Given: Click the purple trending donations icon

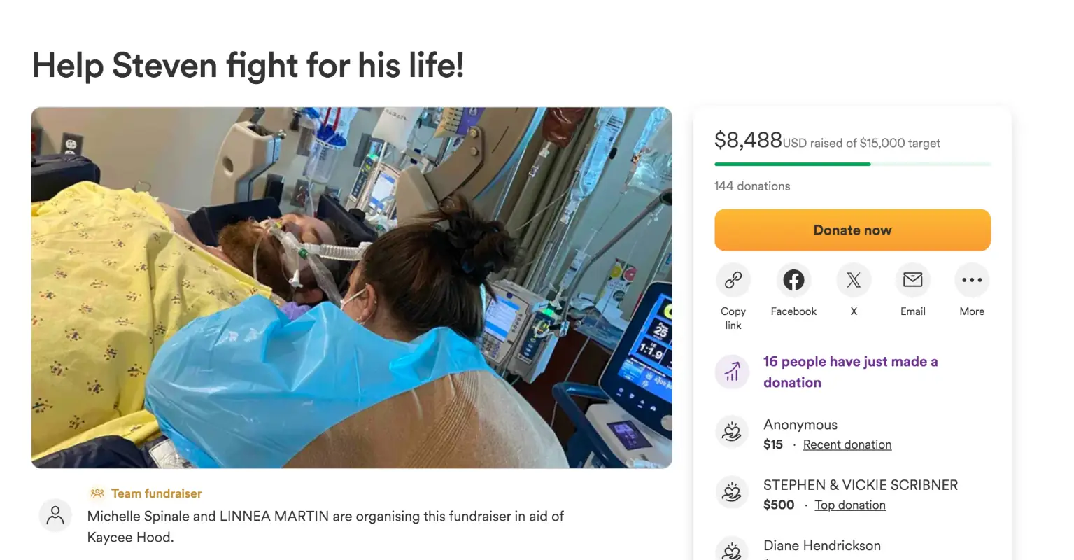Looking at the screenshot, I should [x=732, y=372].
